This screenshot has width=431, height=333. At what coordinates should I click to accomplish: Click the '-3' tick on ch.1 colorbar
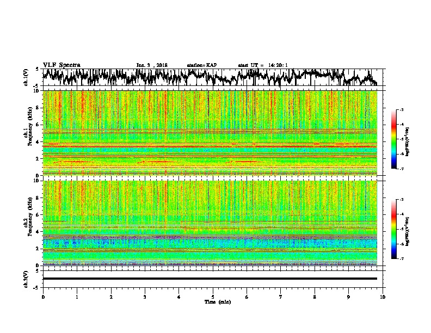click(x=401, y=110)
